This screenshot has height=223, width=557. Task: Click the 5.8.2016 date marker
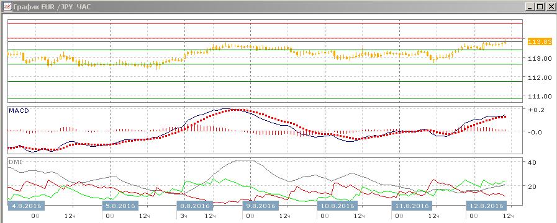(x=119, y=206)
